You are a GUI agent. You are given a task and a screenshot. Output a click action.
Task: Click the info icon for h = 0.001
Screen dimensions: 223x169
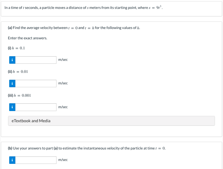12,107
